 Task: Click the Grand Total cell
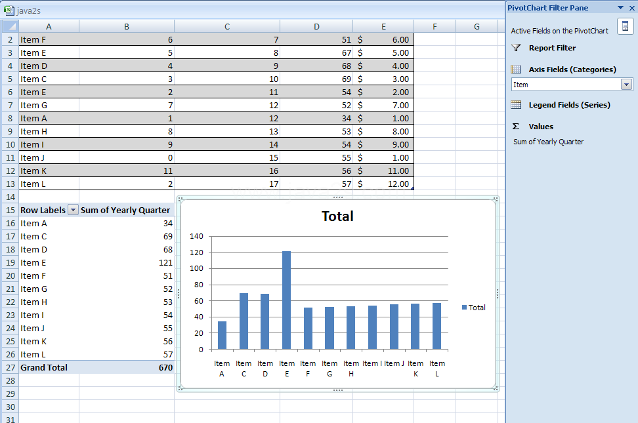click(x=49, y=367)
